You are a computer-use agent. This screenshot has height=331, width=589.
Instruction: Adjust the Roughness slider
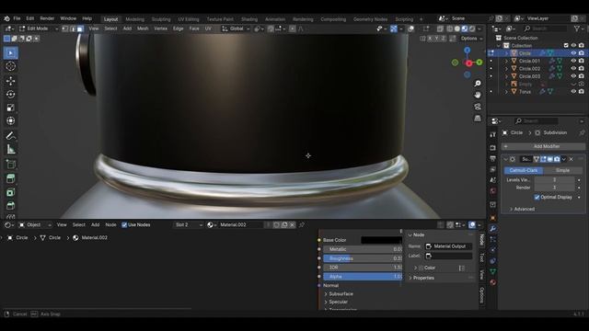click(363, 258)
